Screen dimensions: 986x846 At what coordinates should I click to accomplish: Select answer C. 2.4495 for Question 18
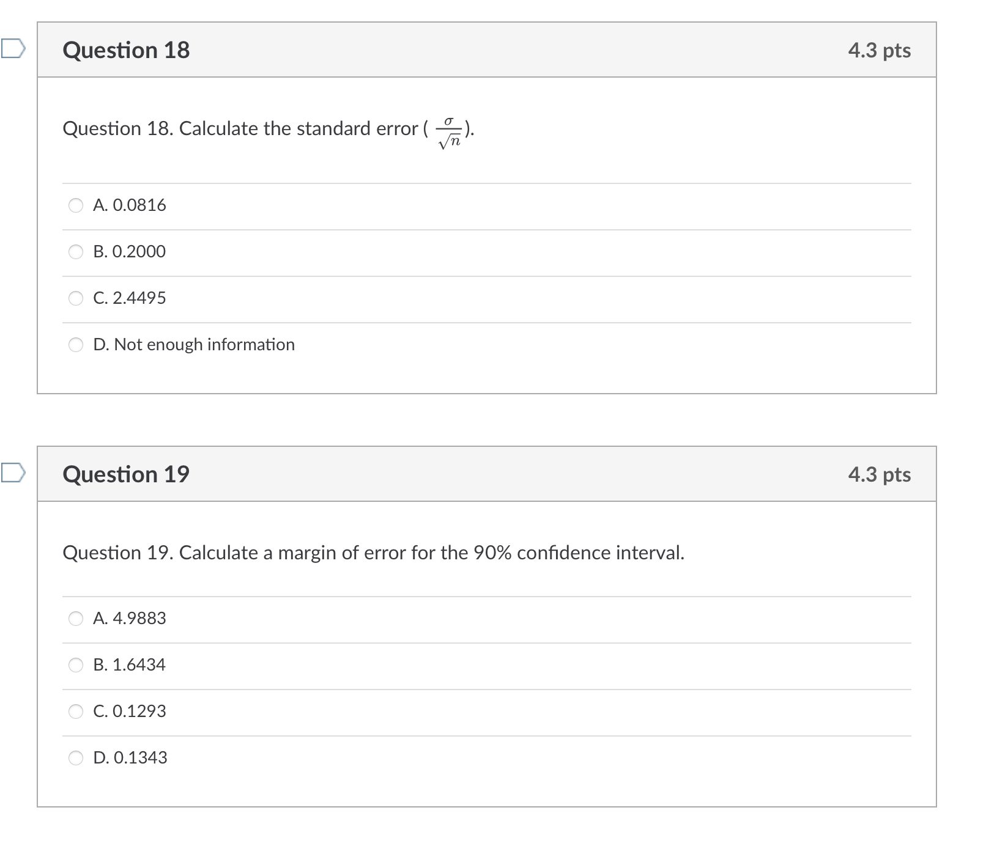click(x=75, y=298)
